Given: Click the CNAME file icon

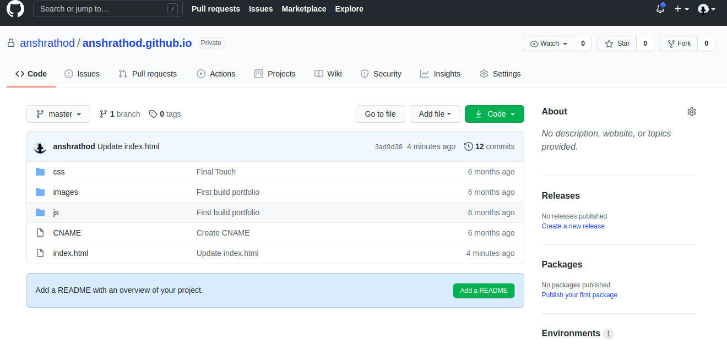Looking at the screenshot, I should [x=40, y=233].
